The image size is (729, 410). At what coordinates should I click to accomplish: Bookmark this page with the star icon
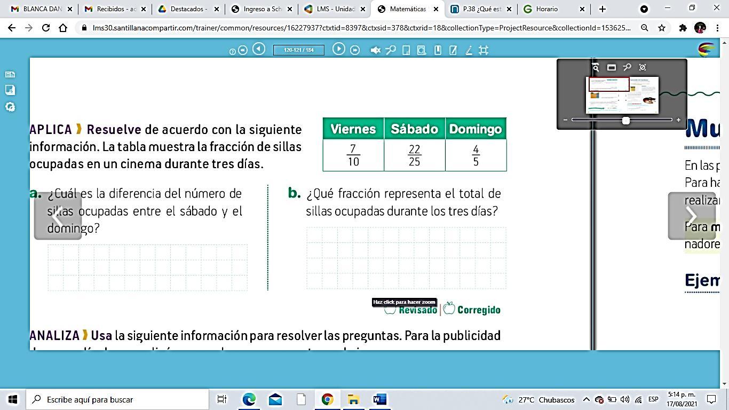(x=662, y=28)
